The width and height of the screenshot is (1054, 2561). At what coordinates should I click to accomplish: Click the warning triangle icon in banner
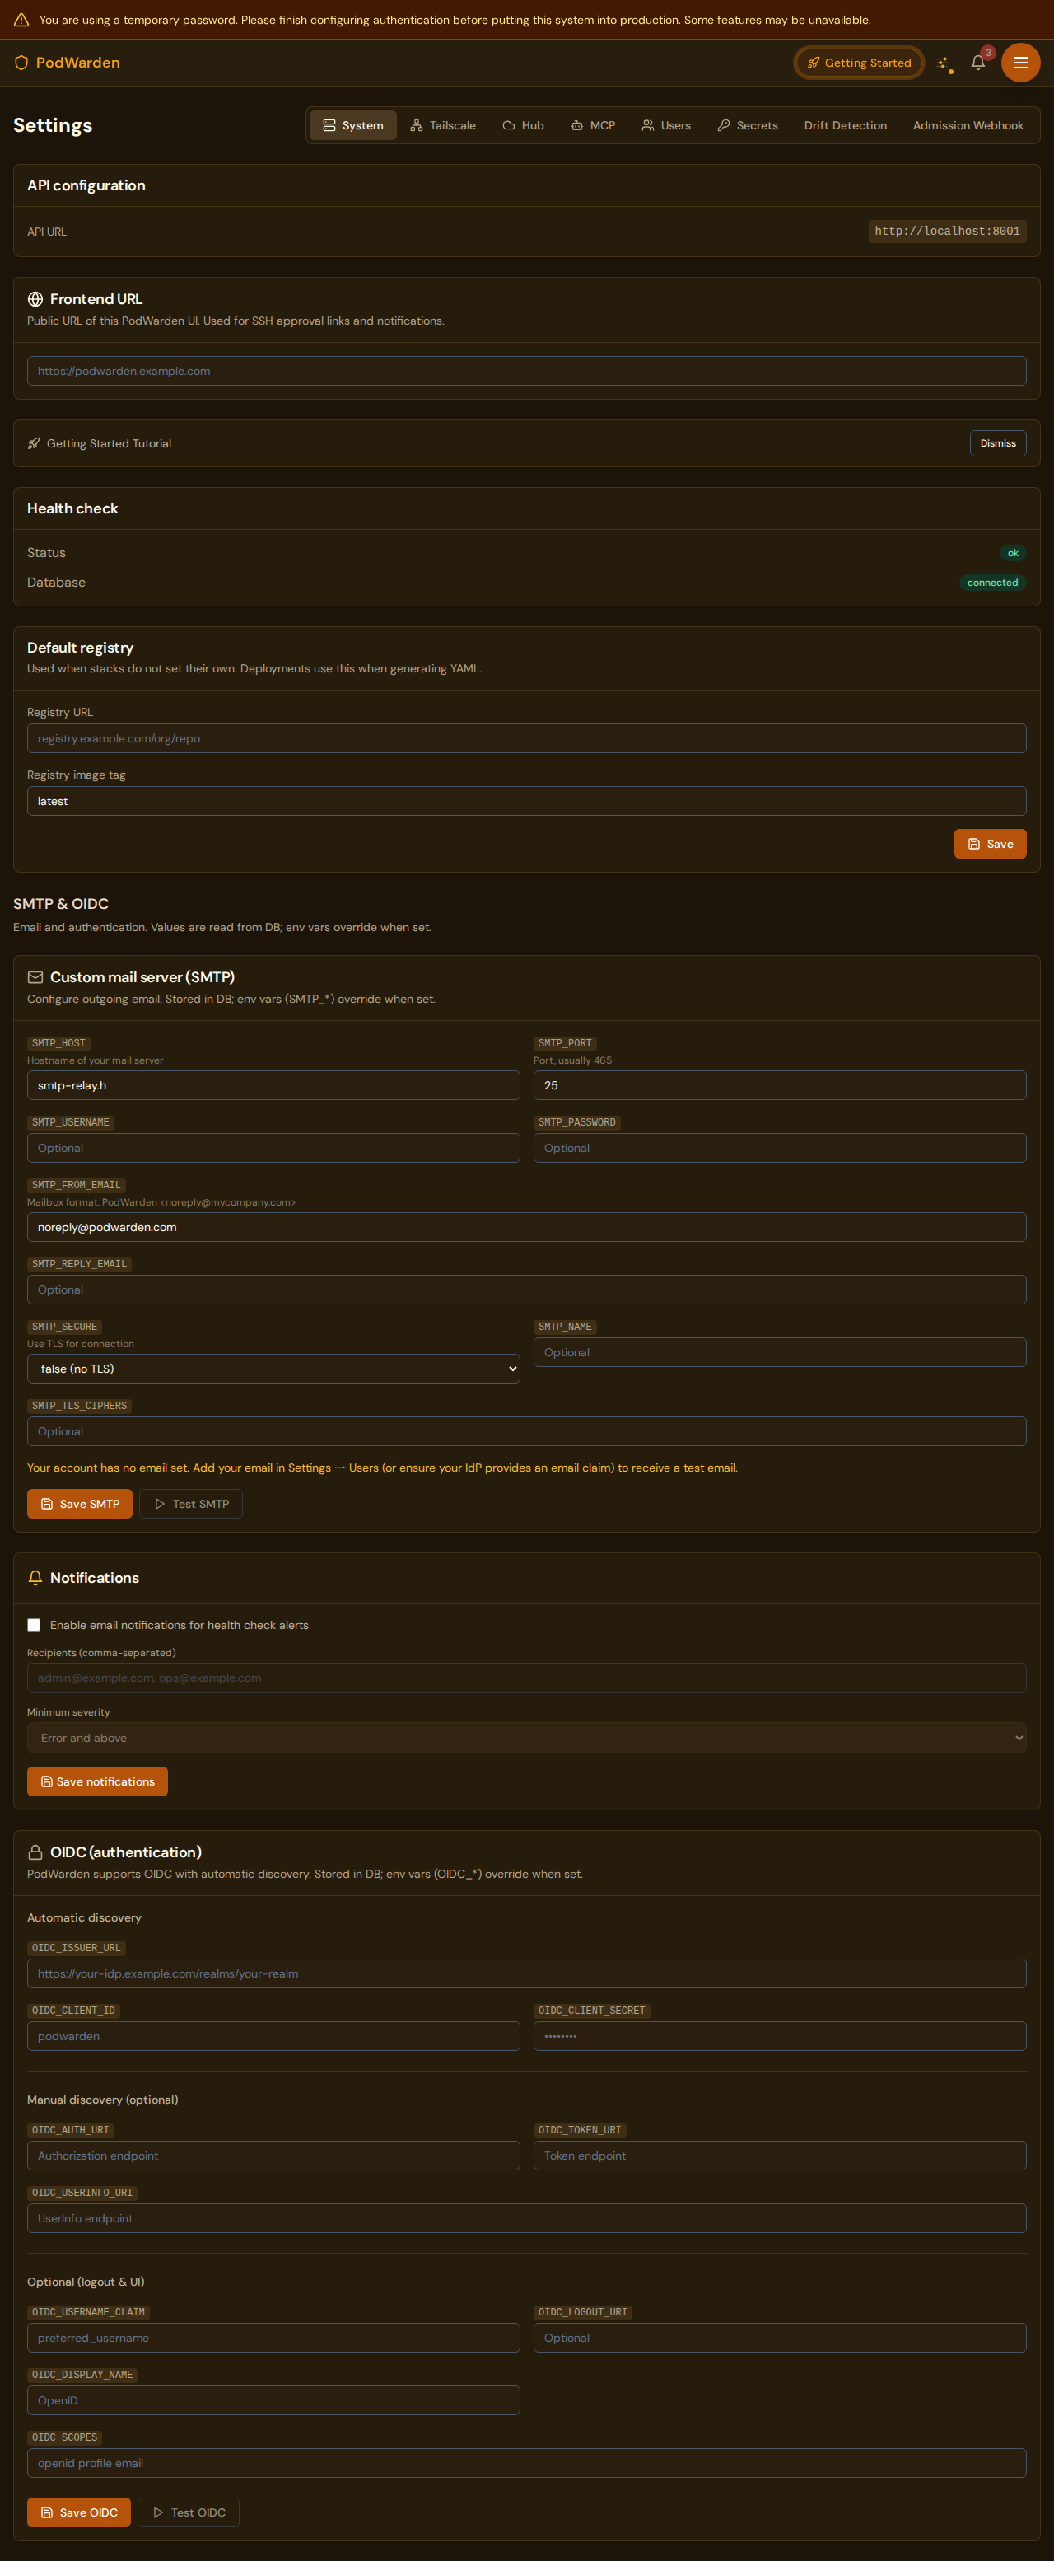pyautogui.click(x=21, y=20)
